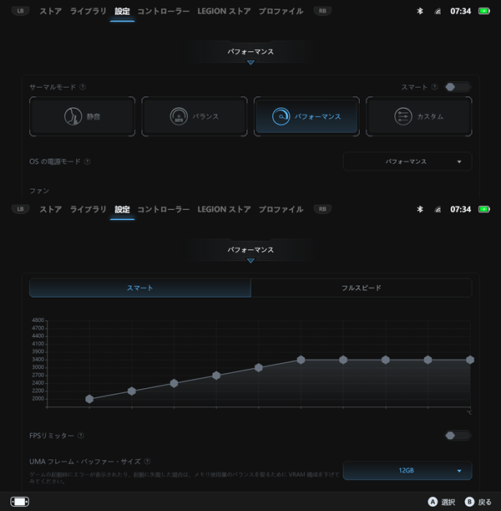
Task: Click the LB bumper icon in lower navigation
Action: pyautogui.click(x=21, y=209)
